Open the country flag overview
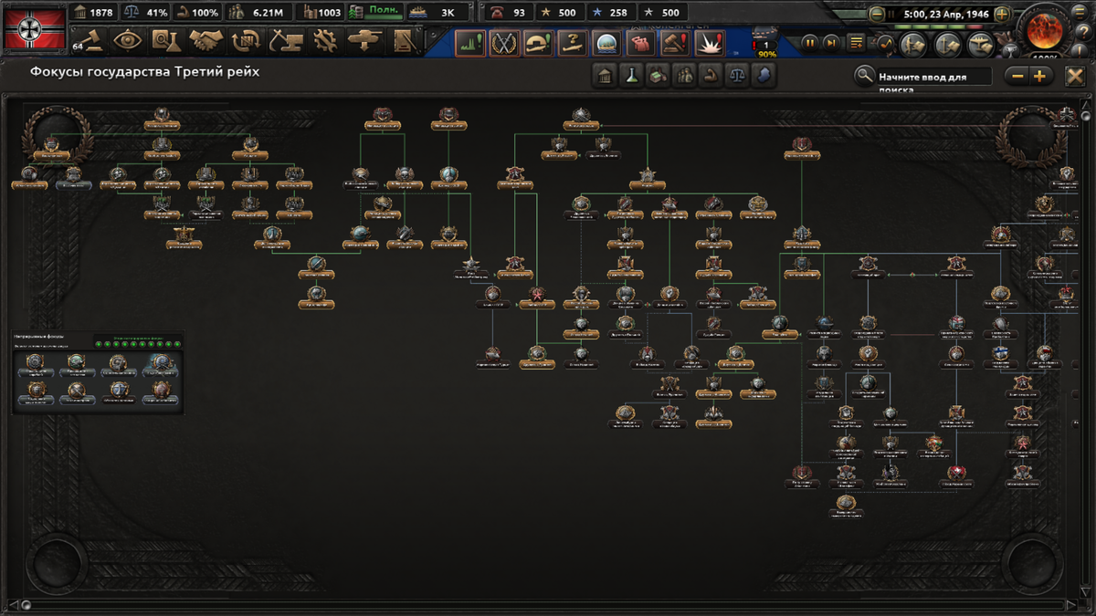 tap(34, 27)
